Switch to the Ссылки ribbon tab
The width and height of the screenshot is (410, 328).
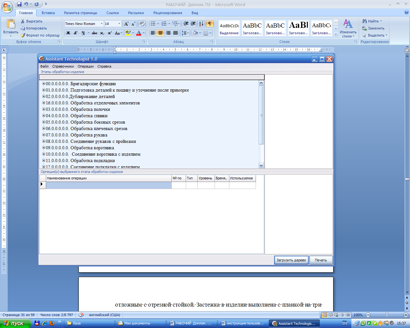click(x=113, y=13)
